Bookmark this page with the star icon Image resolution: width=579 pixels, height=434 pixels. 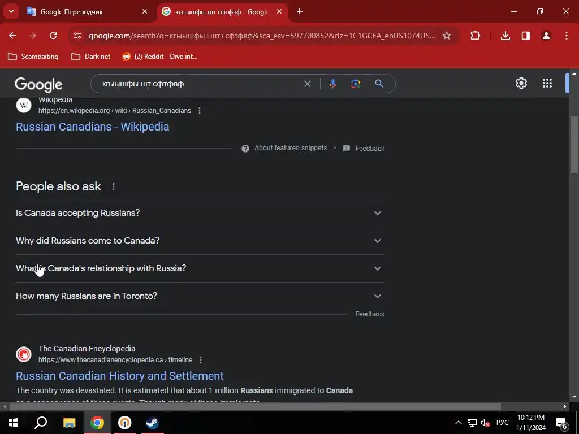(447, 36)
